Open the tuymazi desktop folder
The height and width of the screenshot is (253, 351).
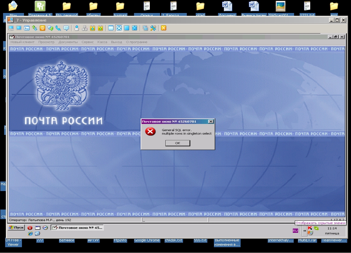(120, 9)
